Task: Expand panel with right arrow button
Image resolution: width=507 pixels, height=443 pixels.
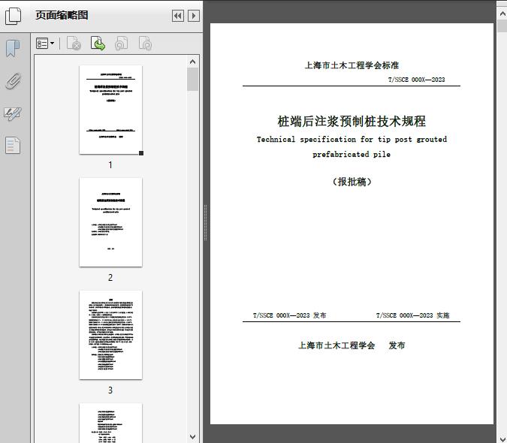Action: [193, 16]
